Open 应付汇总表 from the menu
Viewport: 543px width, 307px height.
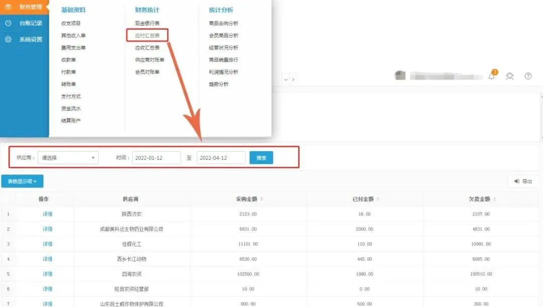[147, 36]
